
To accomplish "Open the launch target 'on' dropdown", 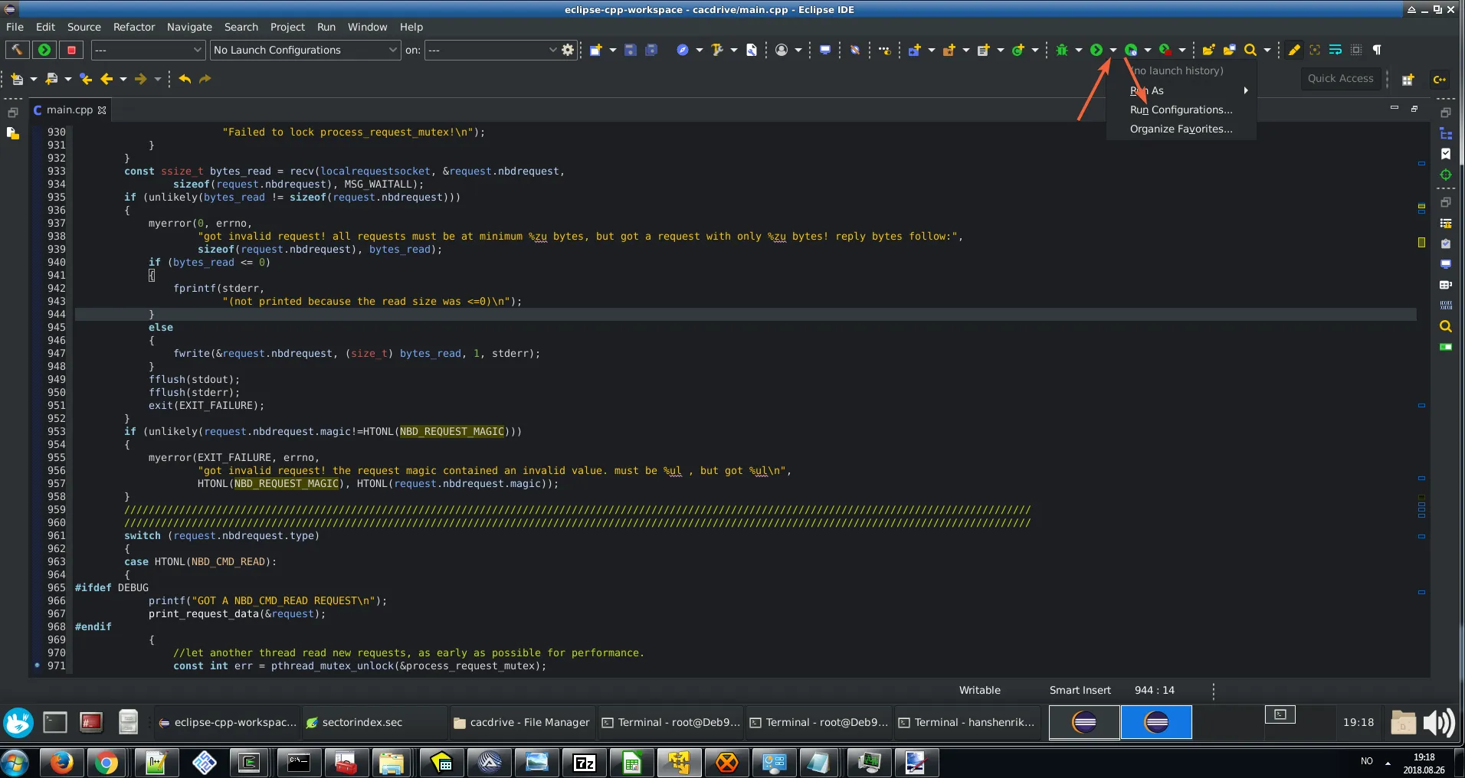I will (x=492, y=50).
